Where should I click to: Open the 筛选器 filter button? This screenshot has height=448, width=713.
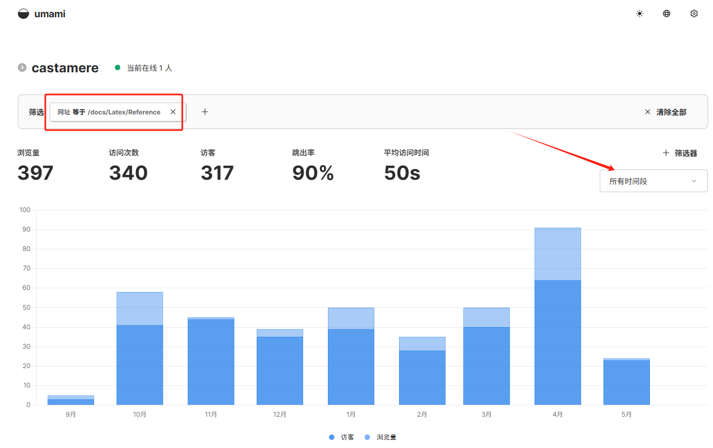tap(680, 153)
